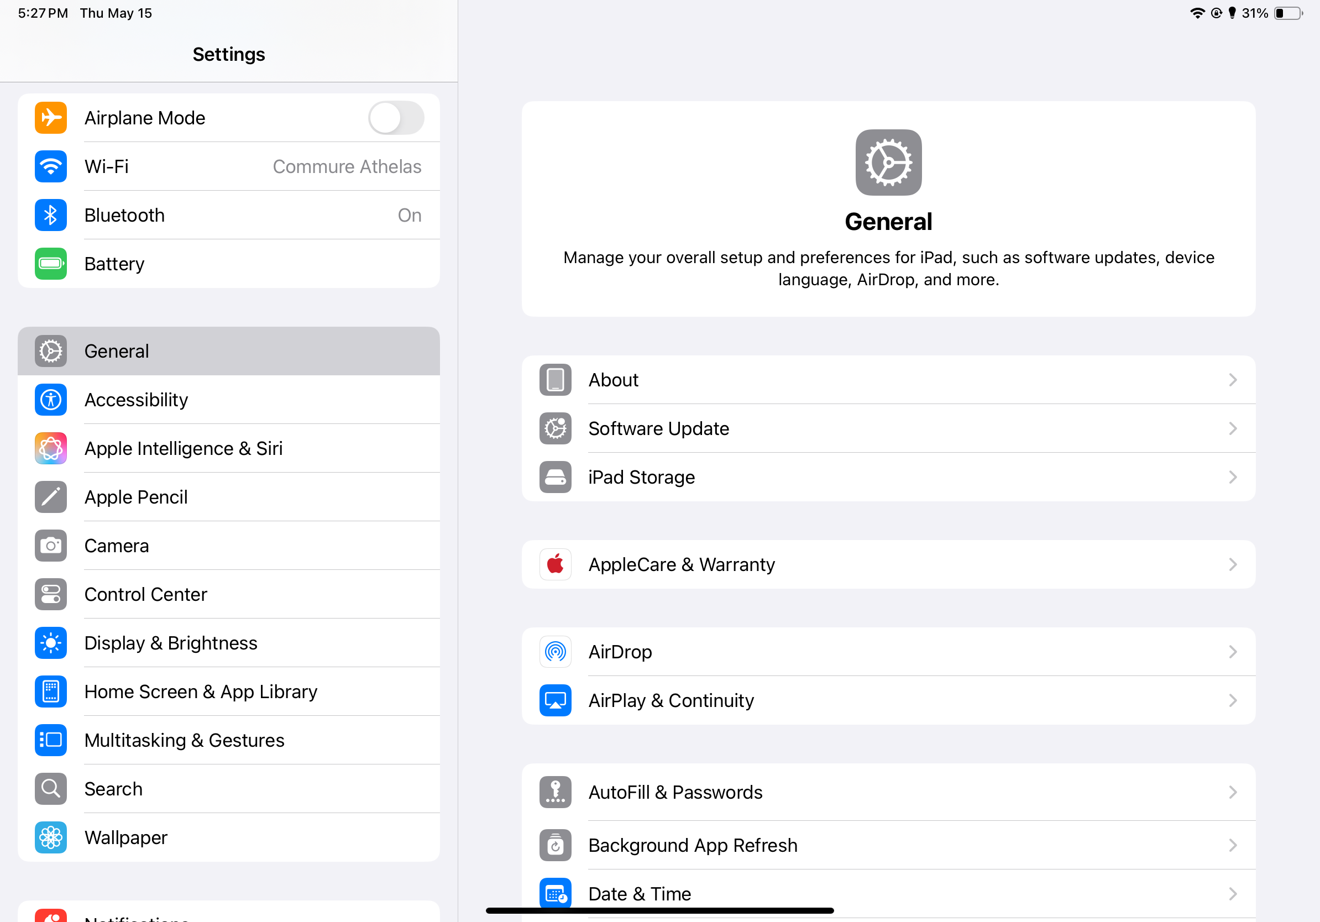
Task: Tap the Multitasking & Gestures icon
Action: coord(51,740)
